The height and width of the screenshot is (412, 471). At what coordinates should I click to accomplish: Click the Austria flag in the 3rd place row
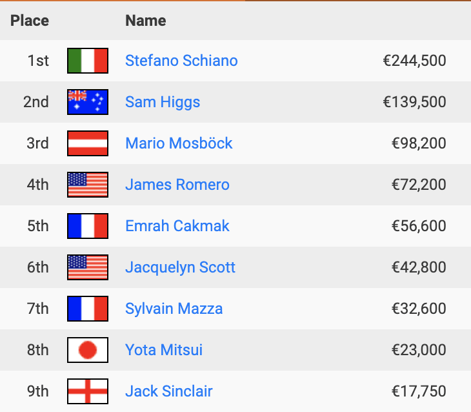tap(87, 143)
